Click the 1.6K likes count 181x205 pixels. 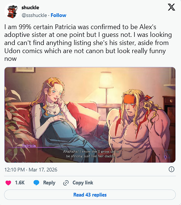click(20, 183)
